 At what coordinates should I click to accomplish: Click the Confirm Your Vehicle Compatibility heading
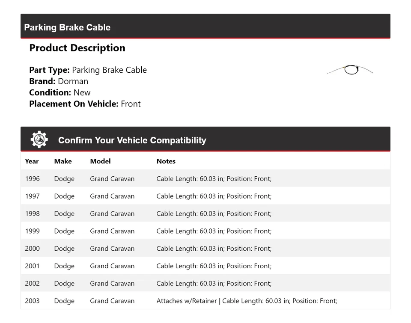tap(132, 140)
